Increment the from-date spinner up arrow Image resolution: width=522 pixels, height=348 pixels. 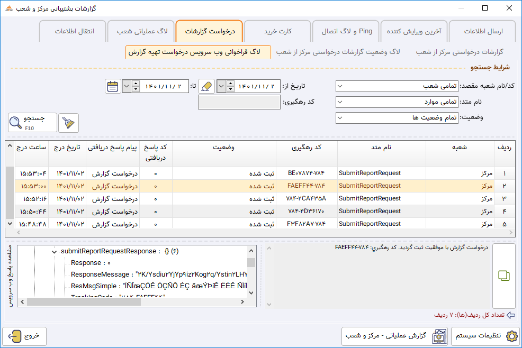click(x=230, y=83)
